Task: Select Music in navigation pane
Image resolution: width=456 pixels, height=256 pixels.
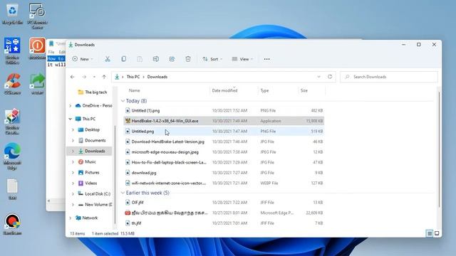Action: [x=87, y=162]
